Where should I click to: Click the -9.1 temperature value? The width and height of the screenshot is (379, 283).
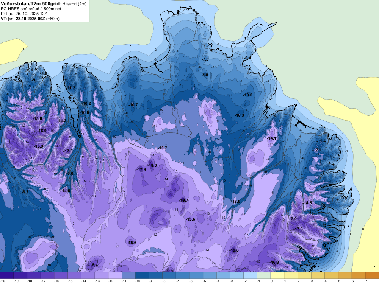click(35, 80)
